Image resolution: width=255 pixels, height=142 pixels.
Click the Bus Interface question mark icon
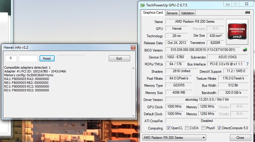click(247, 64)
